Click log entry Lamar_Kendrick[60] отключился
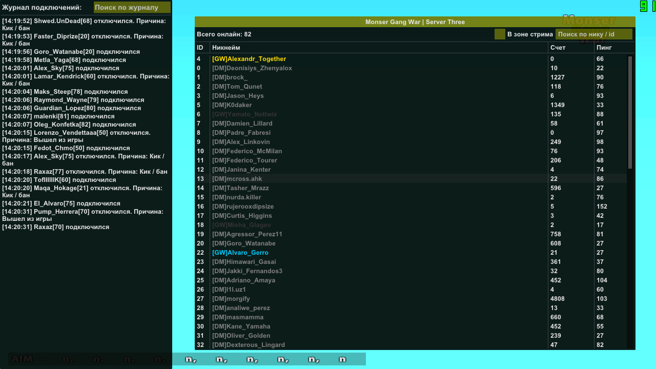This screenshot has width=656, height=369. (86, 80)
